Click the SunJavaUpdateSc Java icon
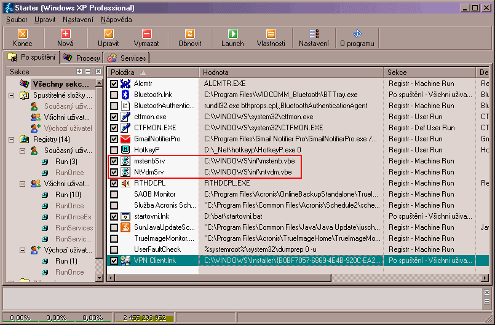The height and width of the screenshot is (325, 495). (125, 227)
